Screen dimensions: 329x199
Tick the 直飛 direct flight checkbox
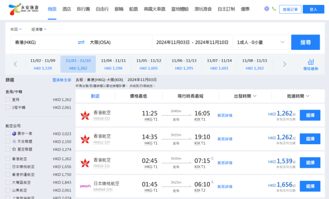pyautogui.click(x=8, y=99)
